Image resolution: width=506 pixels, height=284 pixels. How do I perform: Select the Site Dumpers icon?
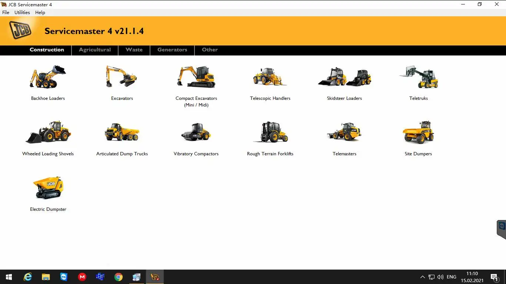[418, 132]
